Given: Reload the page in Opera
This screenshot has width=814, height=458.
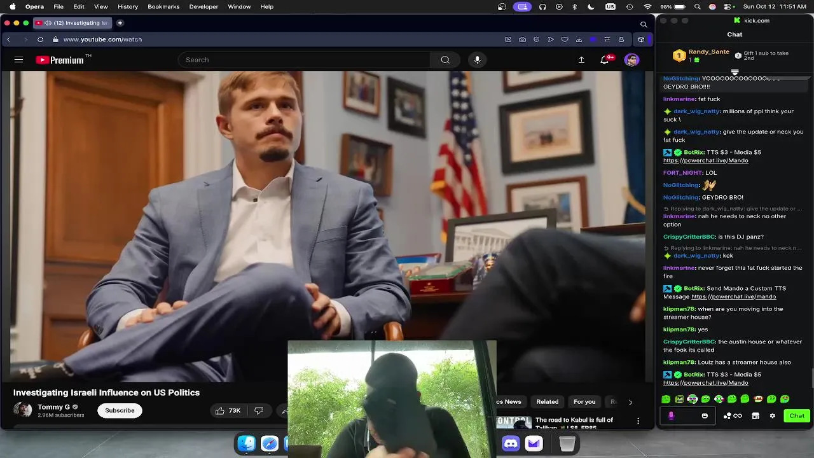Looking at the screenshot, I should click(x=40, y=39).
